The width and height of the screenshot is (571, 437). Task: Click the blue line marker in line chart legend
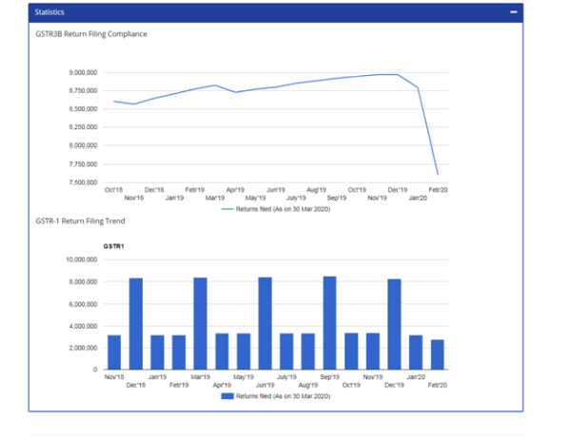tap(227, 207)
